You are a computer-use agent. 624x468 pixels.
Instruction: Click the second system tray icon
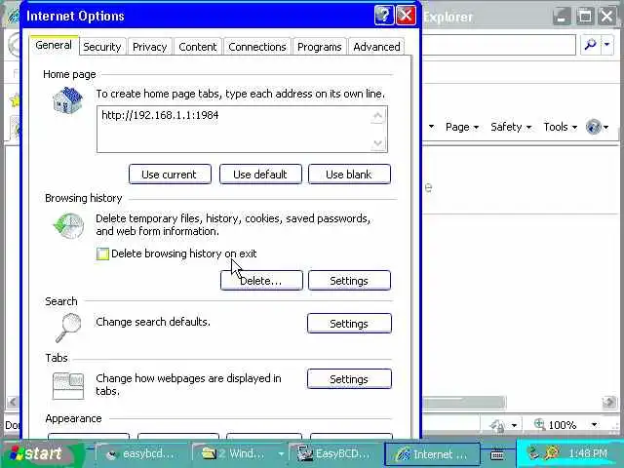pos(552,452)
